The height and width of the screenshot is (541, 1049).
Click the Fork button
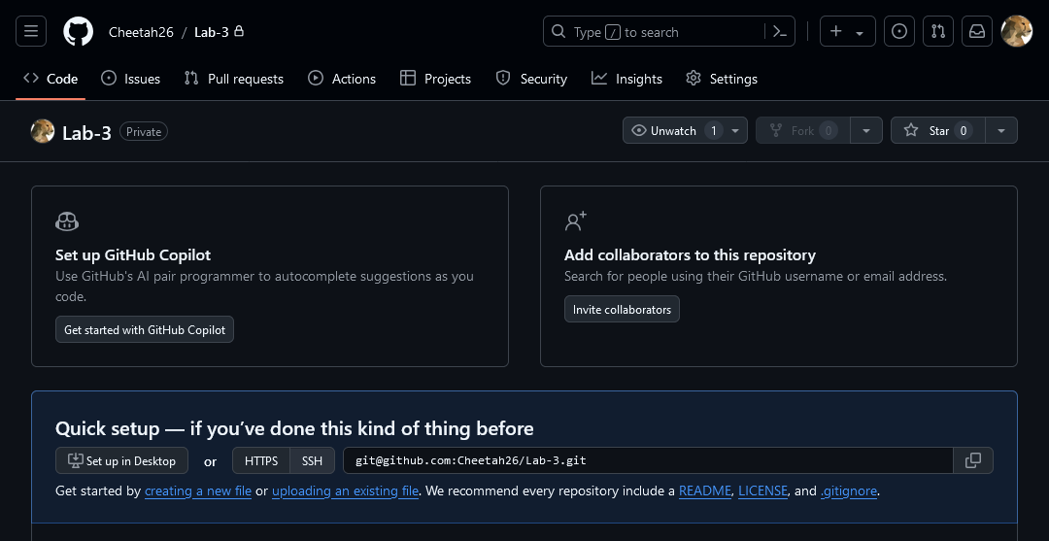(803, 130)
